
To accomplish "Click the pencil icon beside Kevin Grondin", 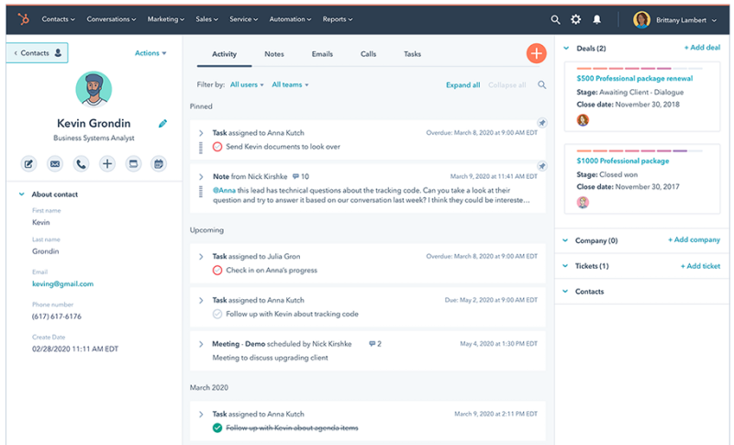I will pyautogui.click(x=162, y=124).
